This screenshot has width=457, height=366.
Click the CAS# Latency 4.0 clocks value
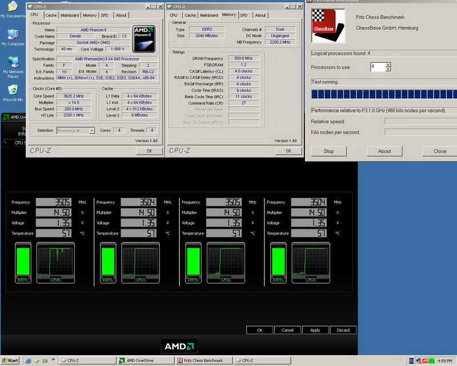(x=243, y=71)
